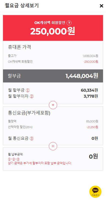Viewport: 106px width, 204px height.
Task: Click the equals circle icon above 월 납부금액
Action: tap(53, 146)
